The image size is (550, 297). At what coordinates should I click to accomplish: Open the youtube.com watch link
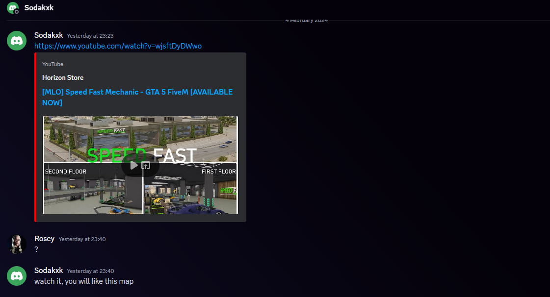point(118,46)
